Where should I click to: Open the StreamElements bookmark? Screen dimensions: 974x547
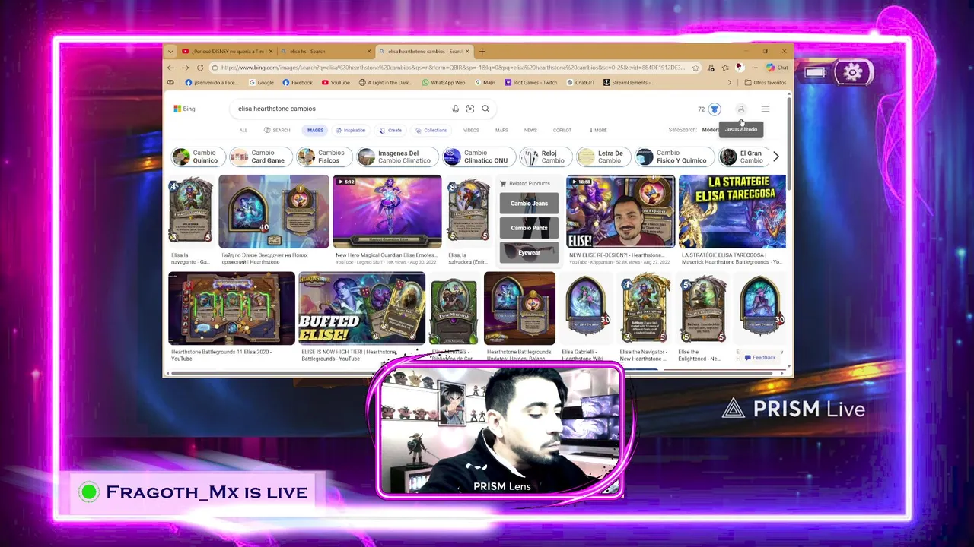(629, 83)
